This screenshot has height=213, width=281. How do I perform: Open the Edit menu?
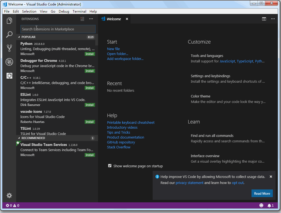coord(16,11)
